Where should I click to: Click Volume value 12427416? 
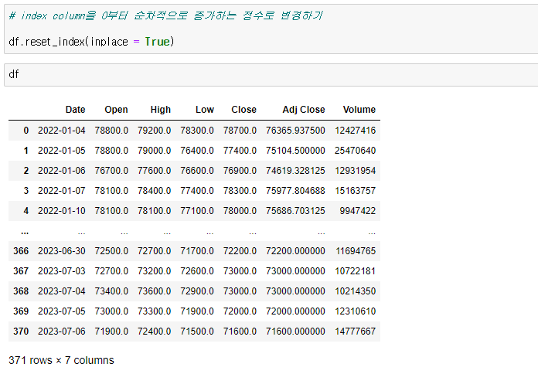click(x=355, y=131)
